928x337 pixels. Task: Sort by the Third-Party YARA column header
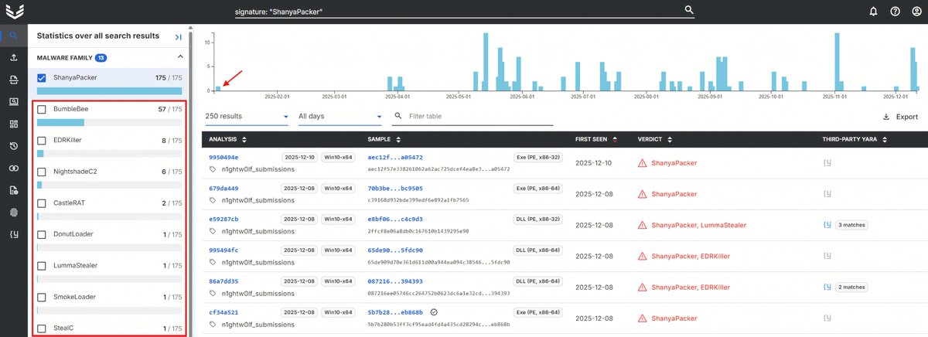pos(856,139)
